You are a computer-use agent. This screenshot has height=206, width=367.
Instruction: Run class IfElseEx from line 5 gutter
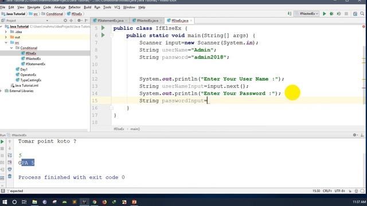click(x=103, y=28)
